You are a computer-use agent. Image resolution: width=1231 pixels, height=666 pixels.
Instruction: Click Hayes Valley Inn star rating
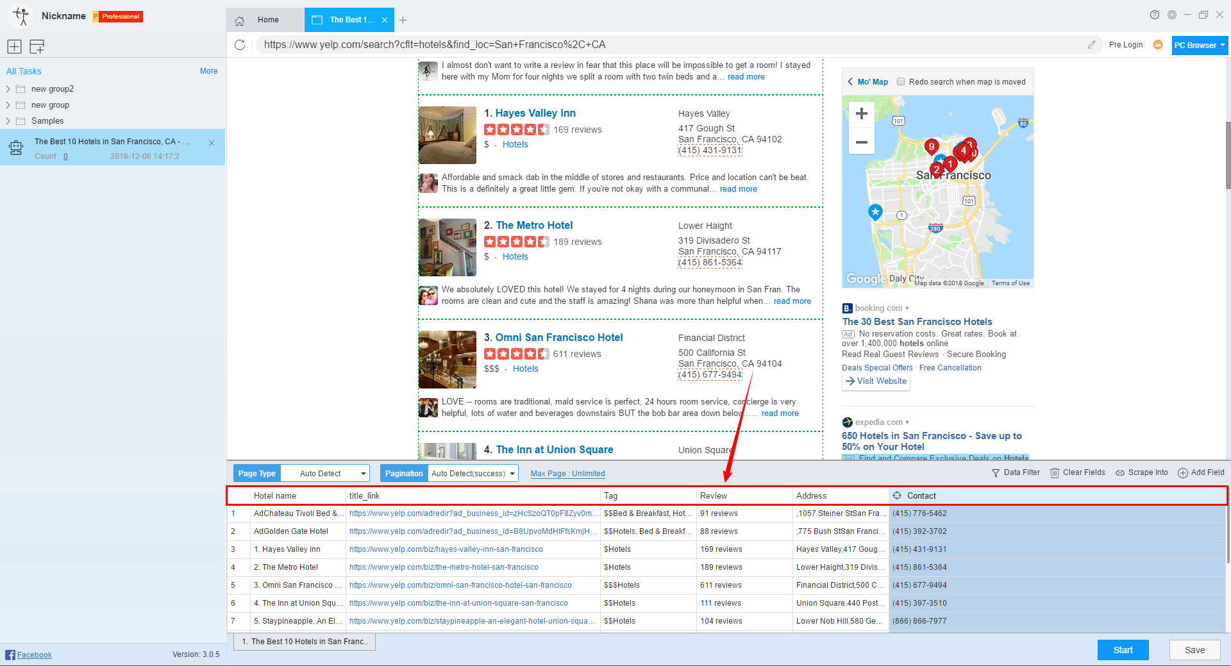point(517,129)
